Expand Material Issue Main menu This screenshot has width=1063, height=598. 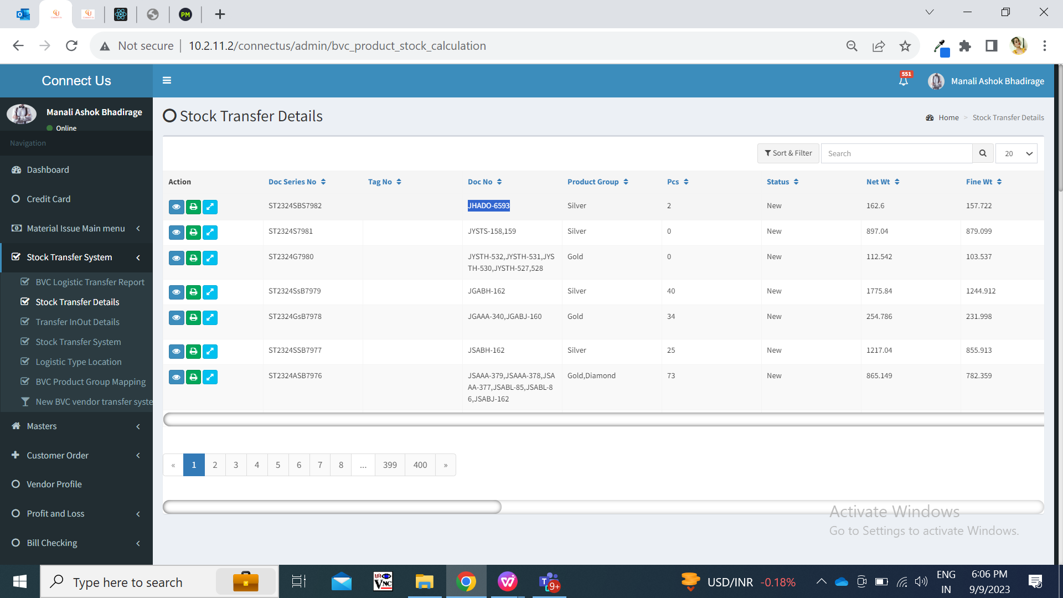76,228
